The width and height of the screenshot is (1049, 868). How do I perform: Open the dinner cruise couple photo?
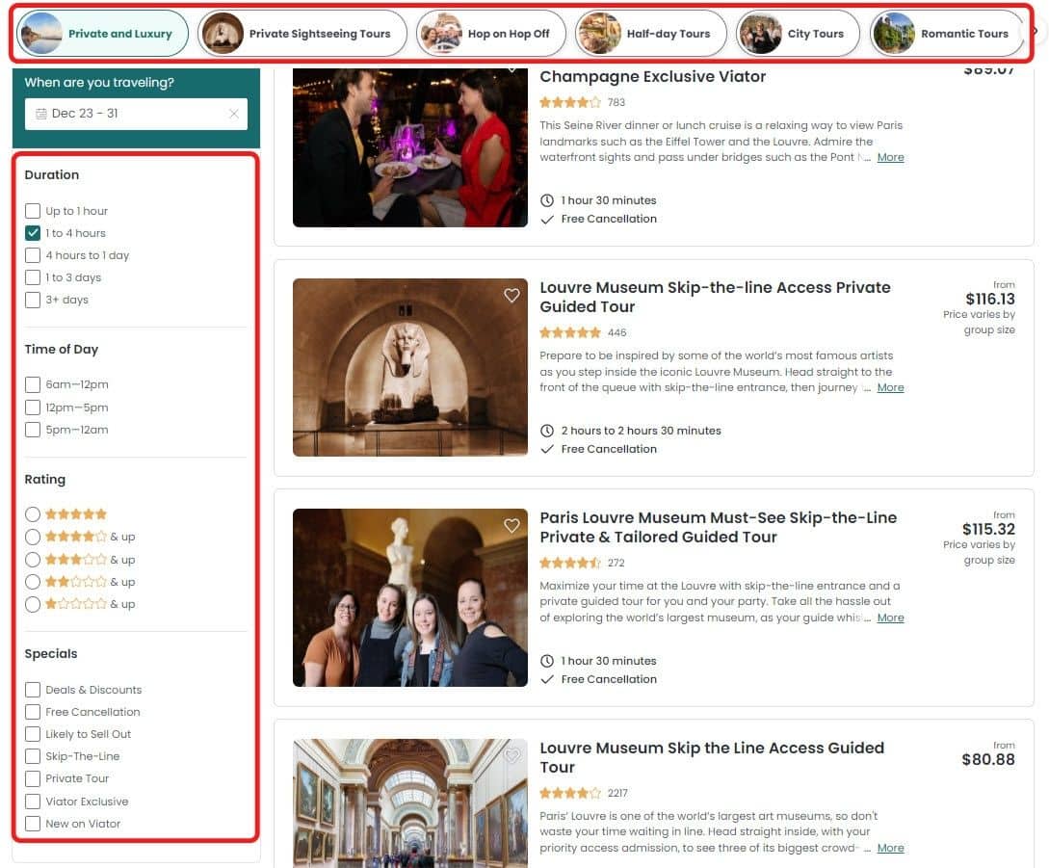coord(410,147)
